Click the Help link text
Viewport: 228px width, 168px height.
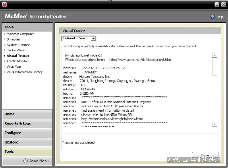pyautogui.click(x=219, y=17)
